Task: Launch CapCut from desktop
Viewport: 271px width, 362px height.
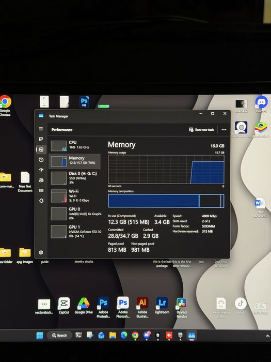Action: pyautogui.click(x=64, y=306)
